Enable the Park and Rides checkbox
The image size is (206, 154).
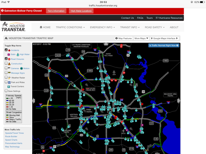tap(6, 82)
